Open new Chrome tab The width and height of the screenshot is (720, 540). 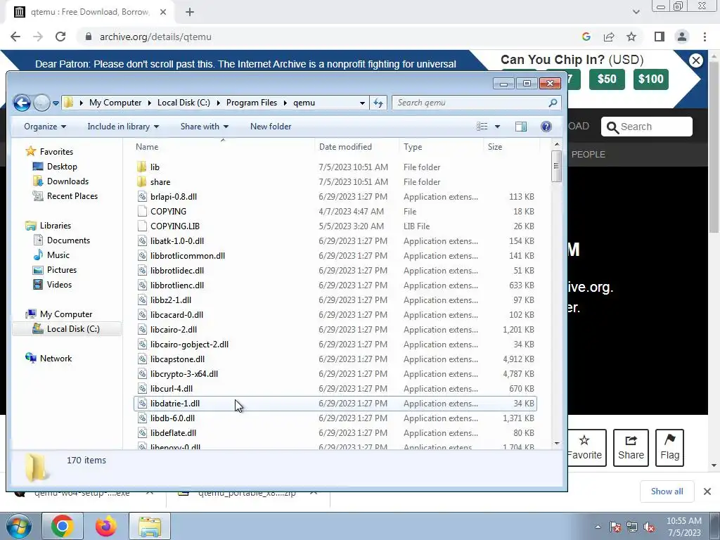pyautogui.click(x=190, y=12)
